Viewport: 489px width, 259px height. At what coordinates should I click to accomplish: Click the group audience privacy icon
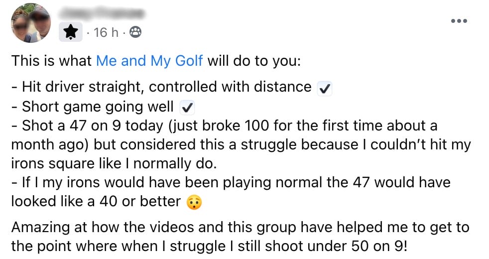[x=135, y=32]
